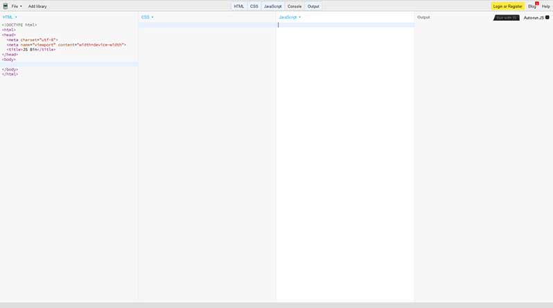
Task: Click the red Blog notification badge
Action: pos(537,3)
